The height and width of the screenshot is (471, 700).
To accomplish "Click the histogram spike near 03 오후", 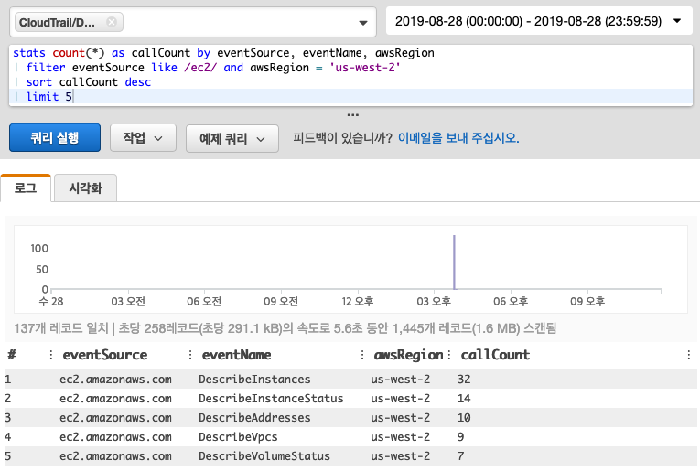I will pos(454,262).
